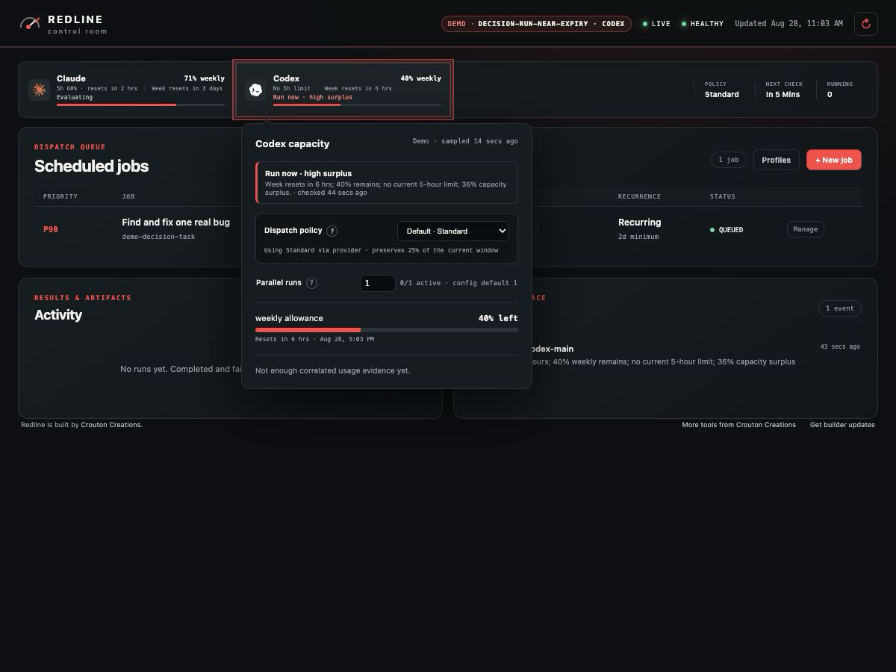Click the Scheduled jobs heading
896x672 pixels.
92,166
